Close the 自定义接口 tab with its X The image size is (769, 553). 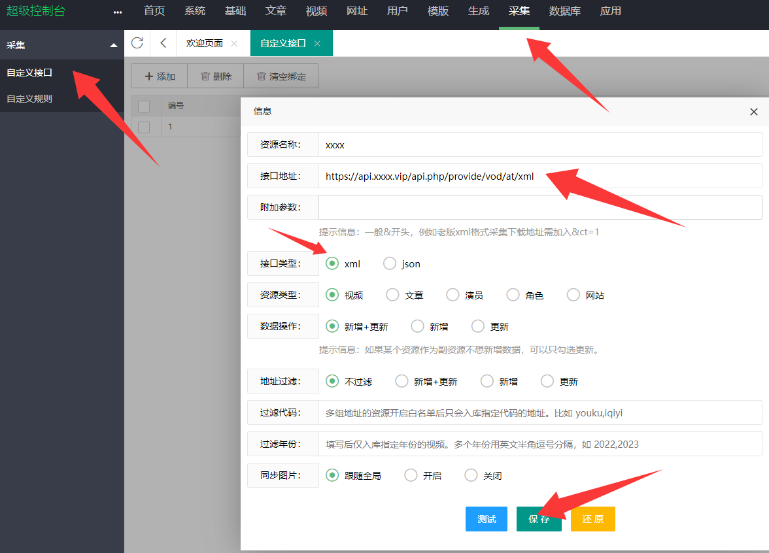(x=317, y=44)
